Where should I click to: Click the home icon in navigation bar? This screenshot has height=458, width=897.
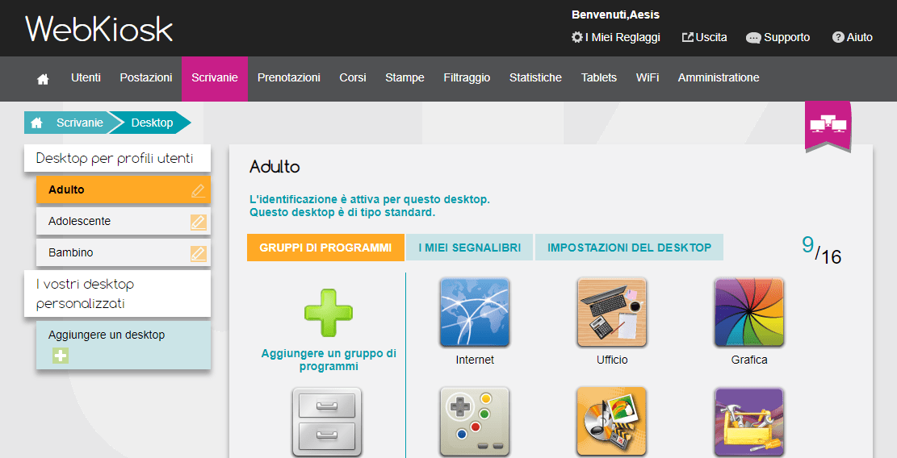(x=43, y=79)
